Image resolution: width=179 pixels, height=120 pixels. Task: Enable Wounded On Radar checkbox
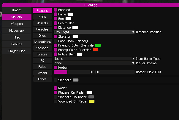[x=56, y=101]
